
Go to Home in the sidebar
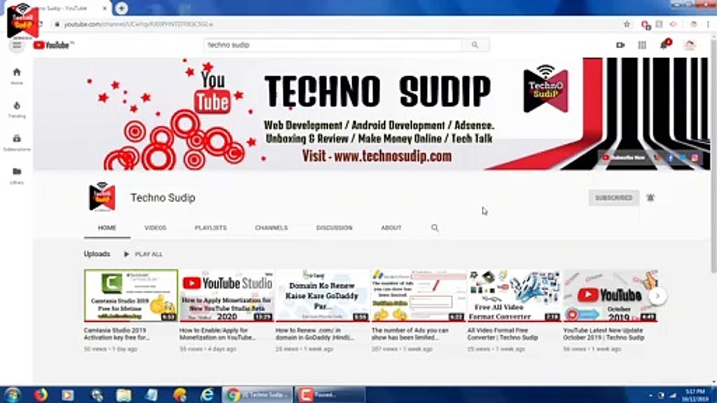[17, 76]
